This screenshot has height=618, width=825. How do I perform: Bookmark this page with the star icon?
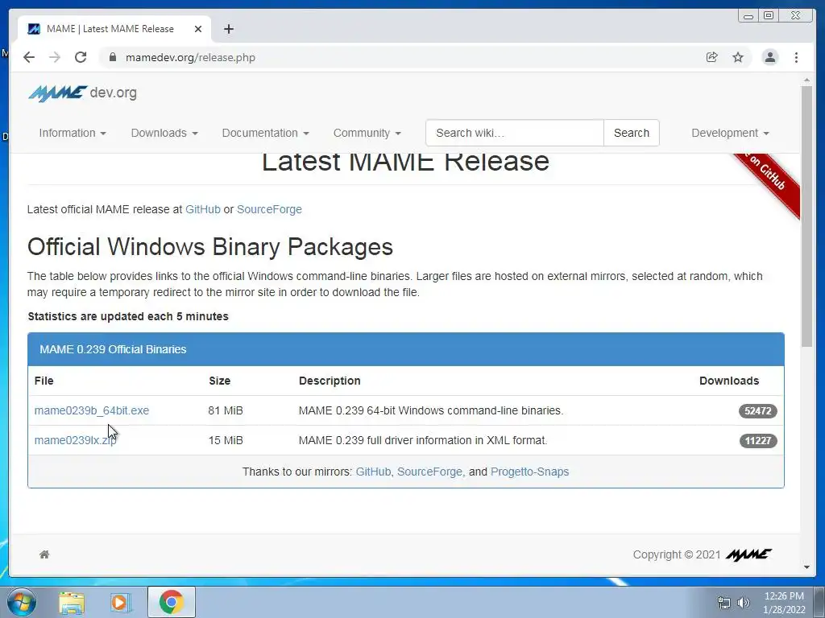click(738, 57)
